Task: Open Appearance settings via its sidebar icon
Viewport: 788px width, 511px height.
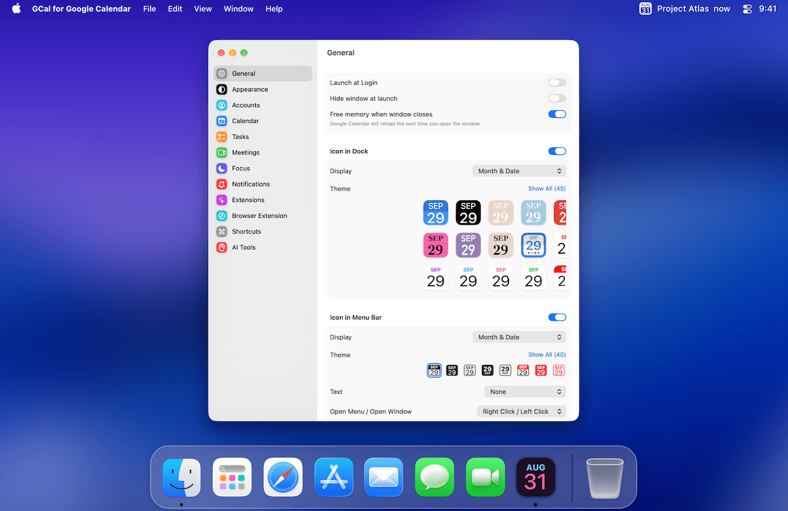Action: [x=222, y=90]
